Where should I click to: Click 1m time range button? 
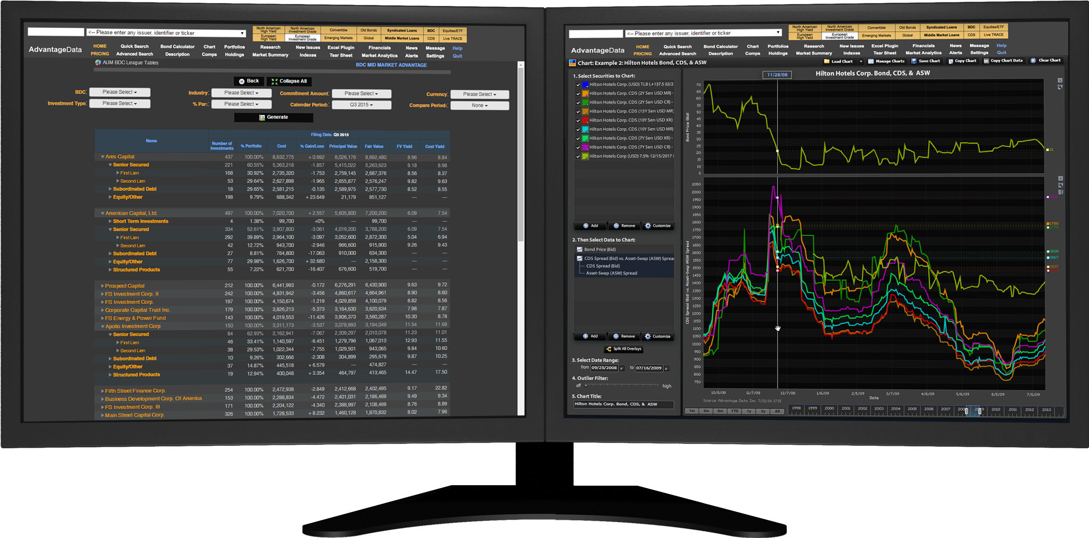point(692,411)
